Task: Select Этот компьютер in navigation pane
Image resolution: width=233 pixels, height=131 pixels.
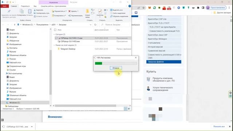Action: pyautogui.click(x=15, y=74)
